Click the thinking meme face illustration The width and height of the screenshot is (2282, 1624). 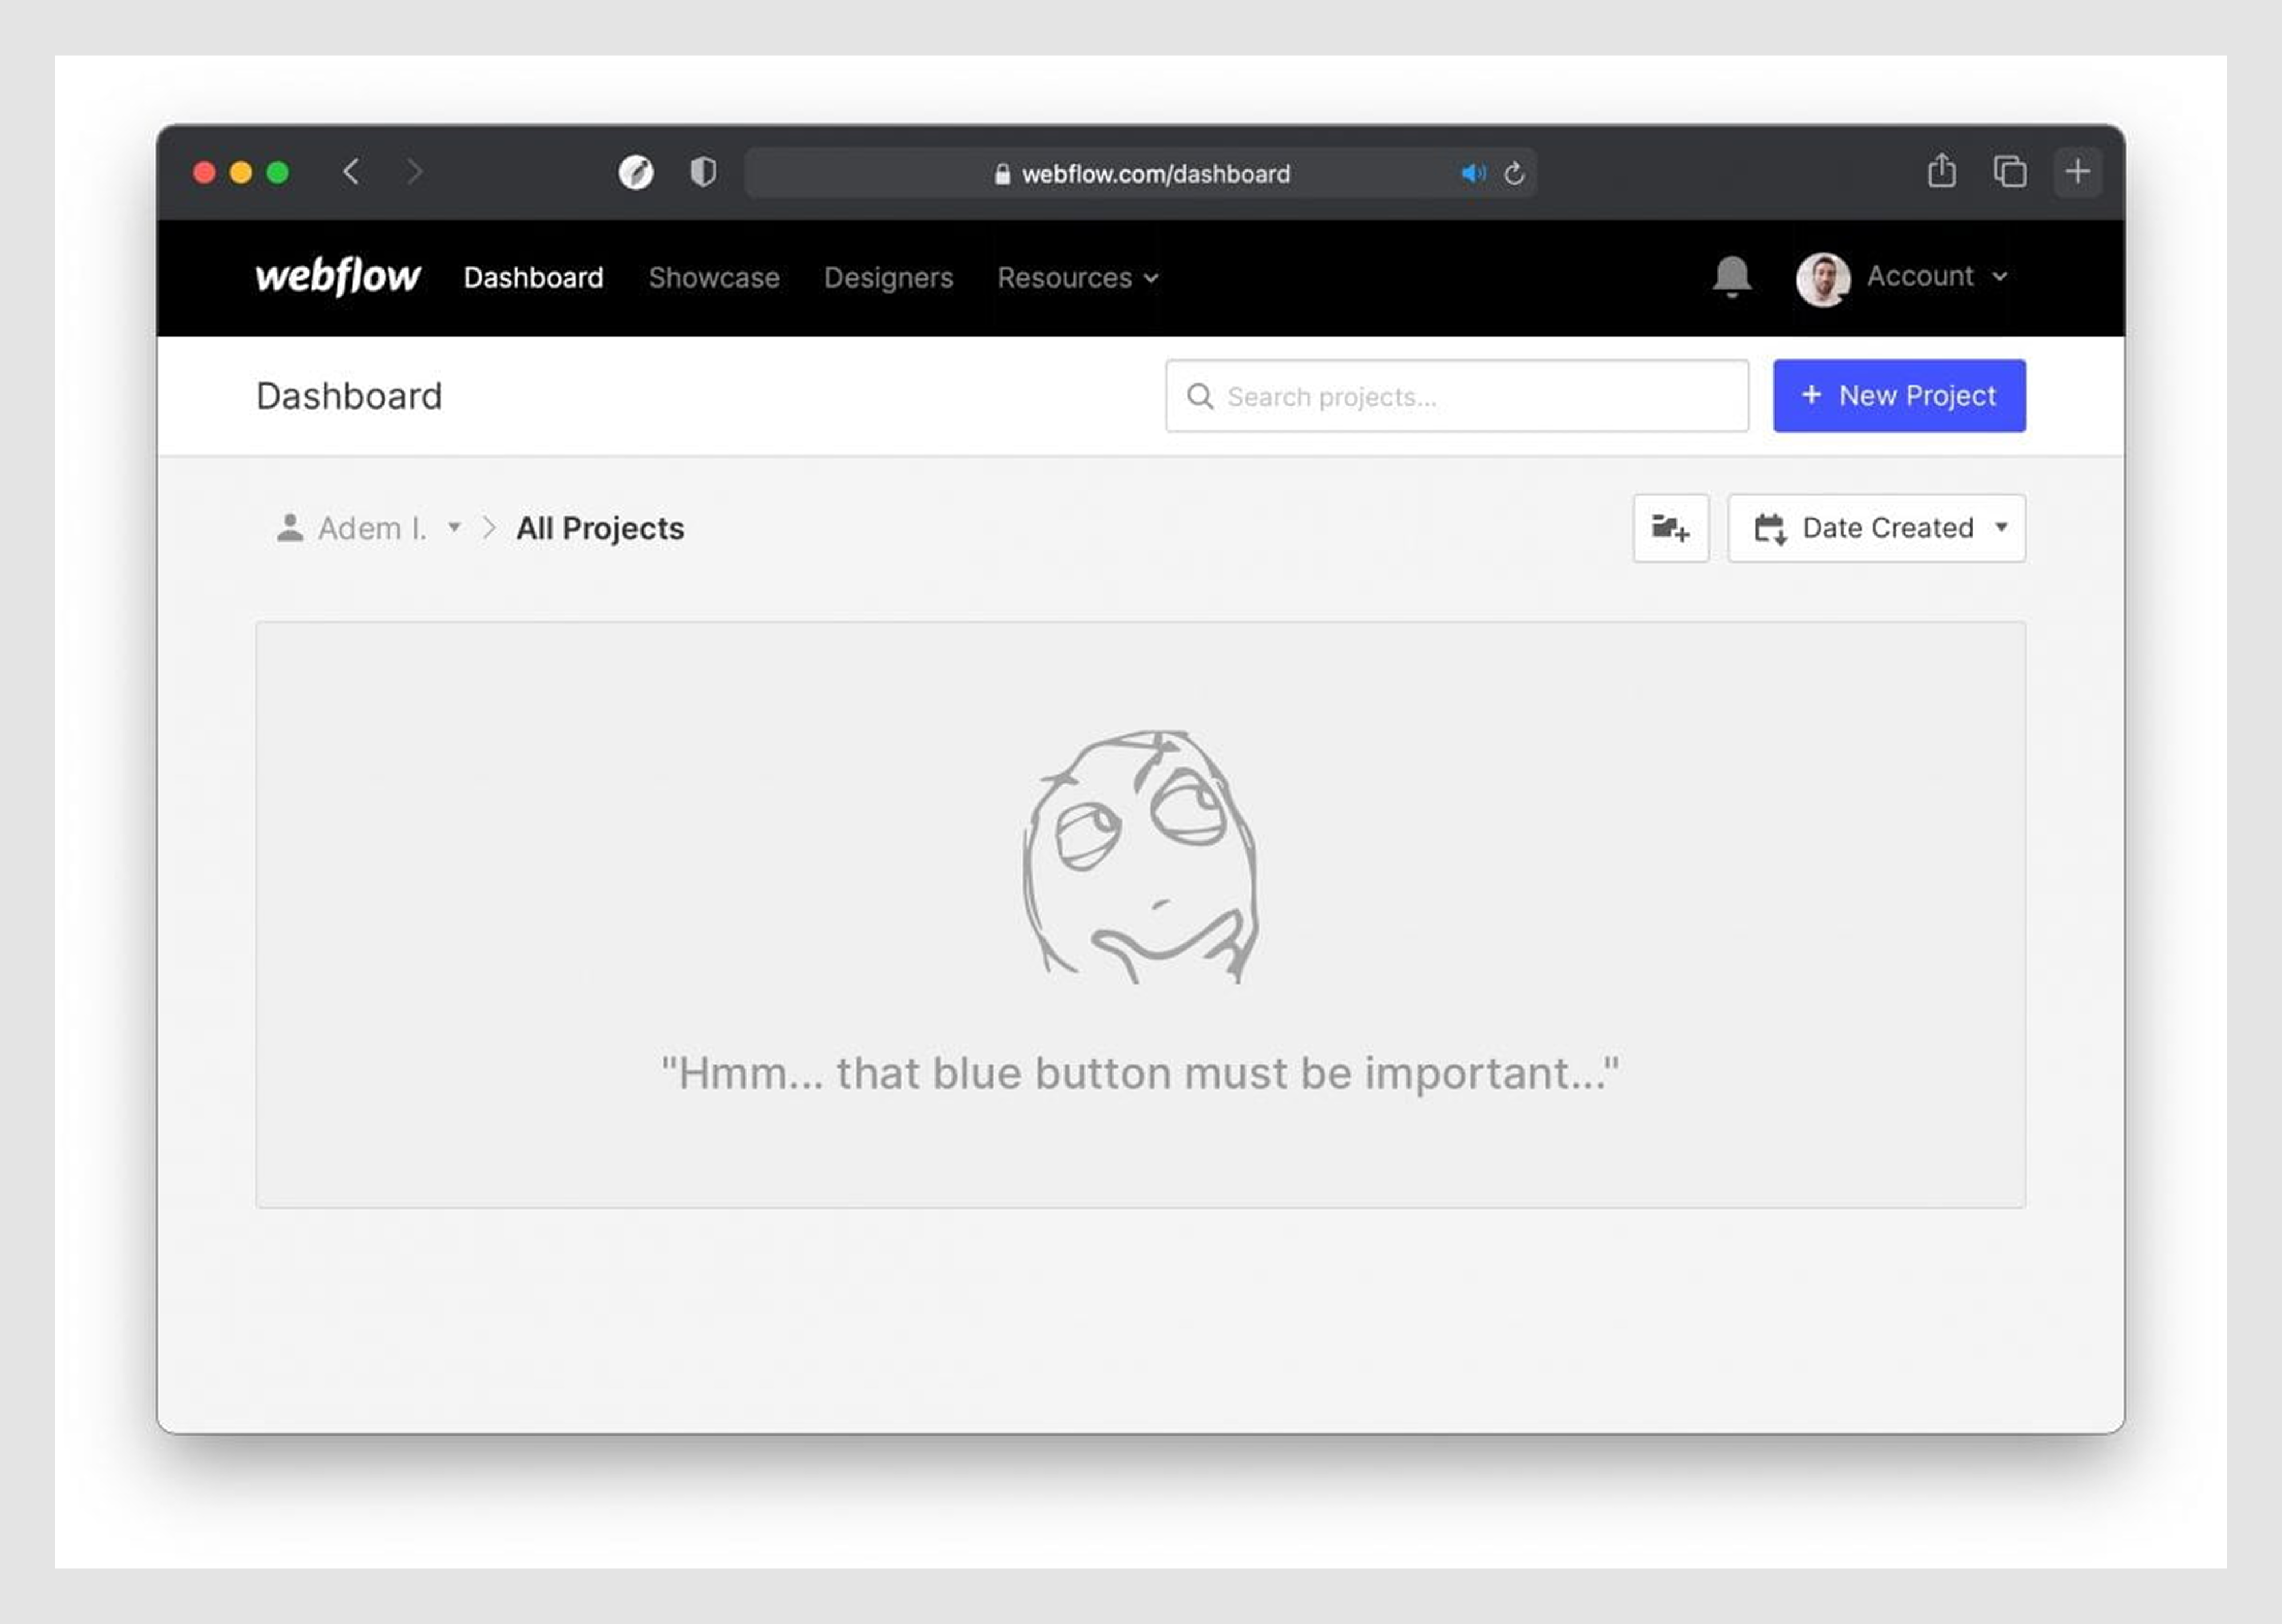click(x=1141, y=857)
